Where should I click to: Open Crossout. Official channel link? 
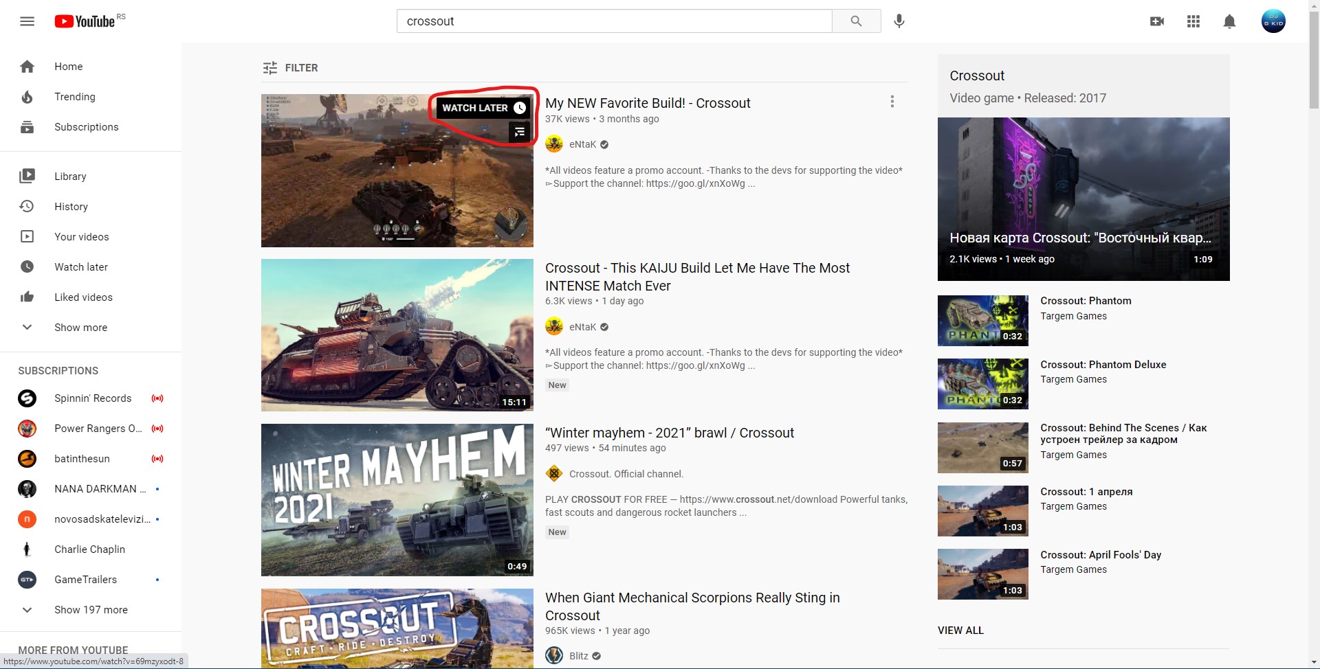pyautogui.click(x=626, y=474)
